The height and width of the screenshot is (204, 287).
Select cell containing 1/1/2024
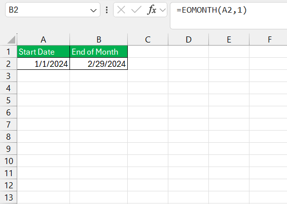[x=44, y=64]
